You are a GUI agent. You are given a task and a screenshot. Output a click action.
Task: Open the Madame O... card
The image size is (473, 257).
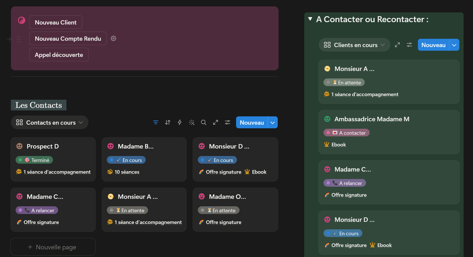[235, 210]
